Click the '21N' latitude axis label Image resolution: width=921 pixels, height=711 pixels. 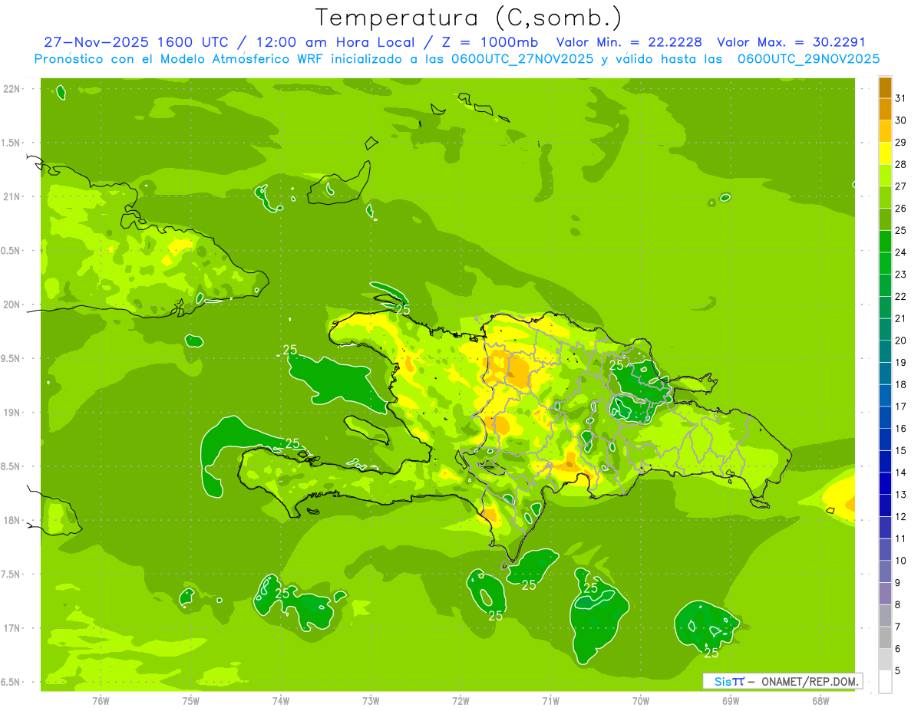pos(12,197)
